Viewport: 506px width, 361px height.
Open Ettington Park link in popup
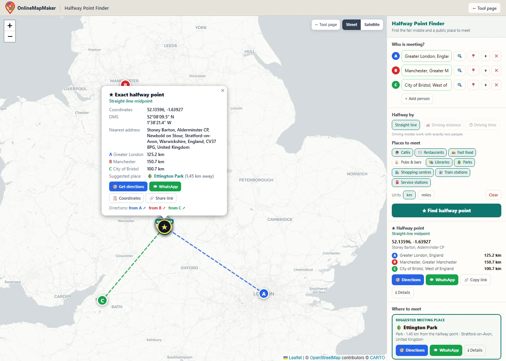(x=169, y=176)
